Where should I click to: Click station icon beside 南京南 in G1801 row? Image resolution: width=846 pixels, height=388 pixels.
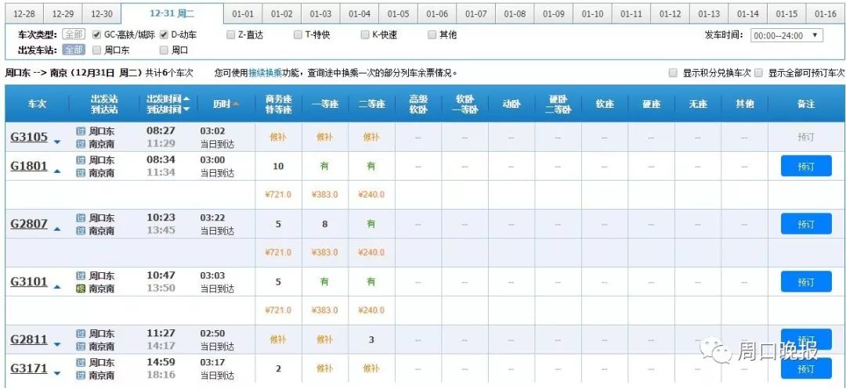point(81,173)
